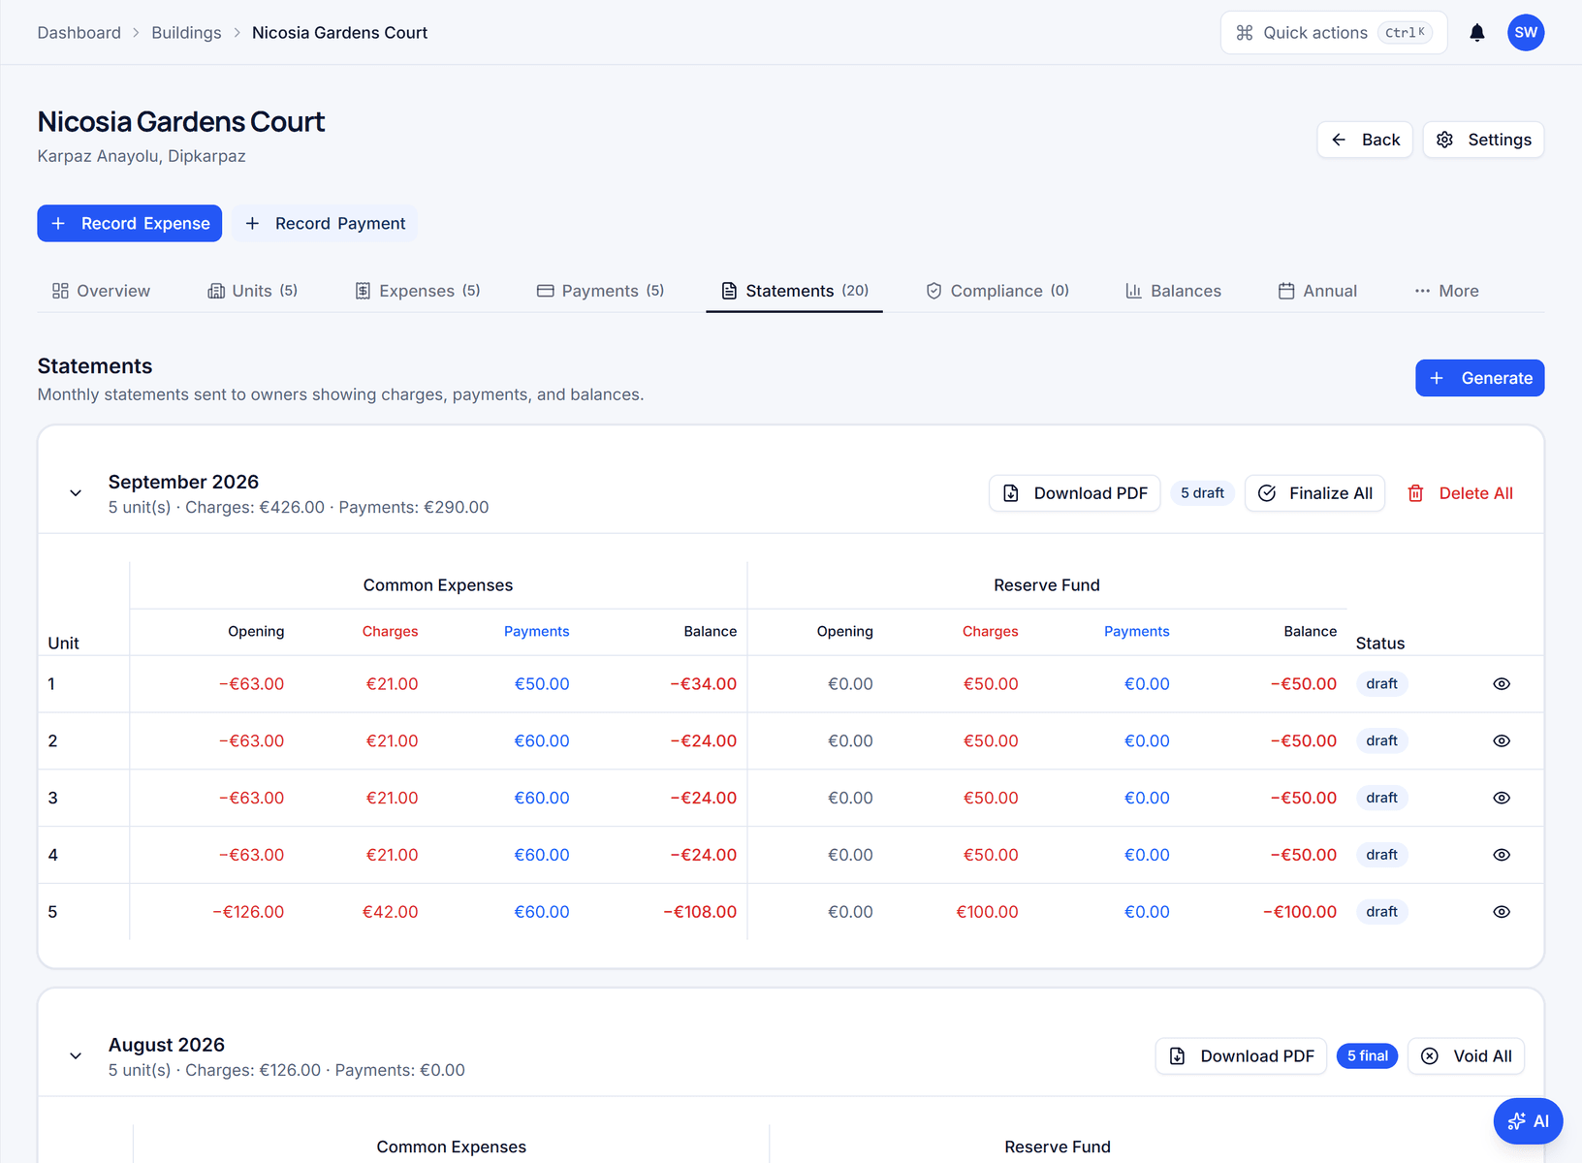This screenshot has width=1582, height=1163.
Task: Click unit 5 opening −€126.00 value
Action: pos(248,912)
